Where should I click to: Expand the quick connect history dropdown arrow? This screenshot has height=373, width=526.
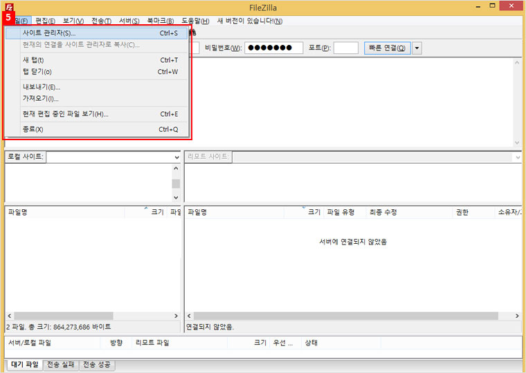(x=417, y=48)
